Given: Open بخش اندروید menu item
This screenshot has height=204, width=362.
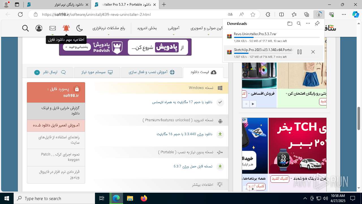Looking at the screenshot, I should pyautogui.click(x=147, y=28).
